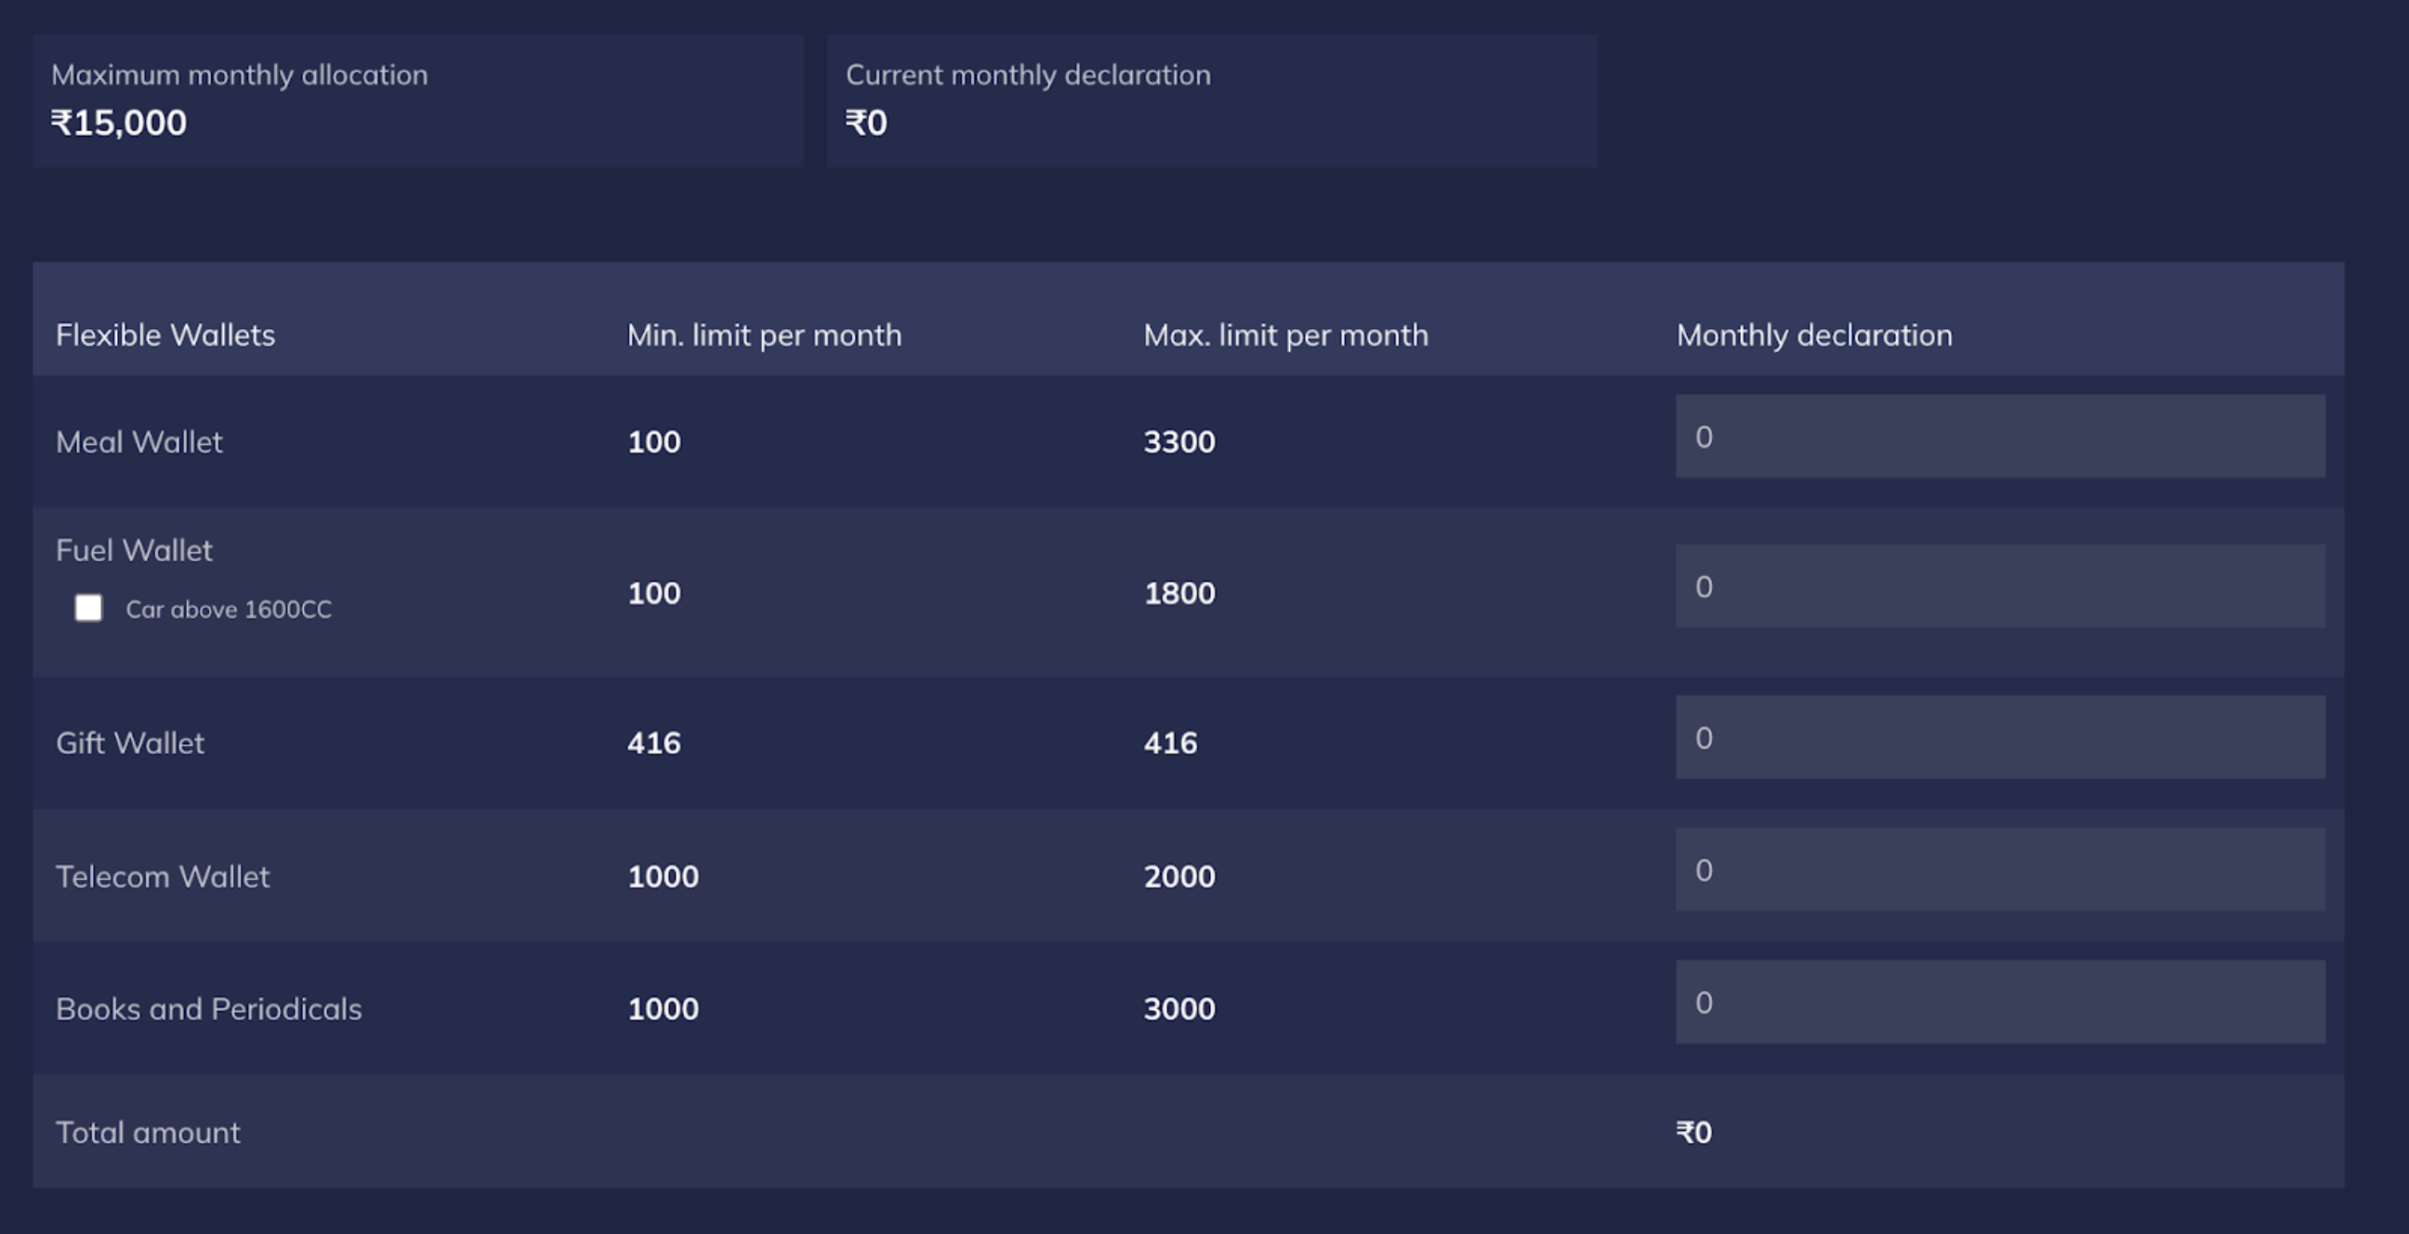Viewport: 2409px width, 1234px height.
Task: Click the ₹0 current monthly declaration value
Action: [x=866, y=123]
